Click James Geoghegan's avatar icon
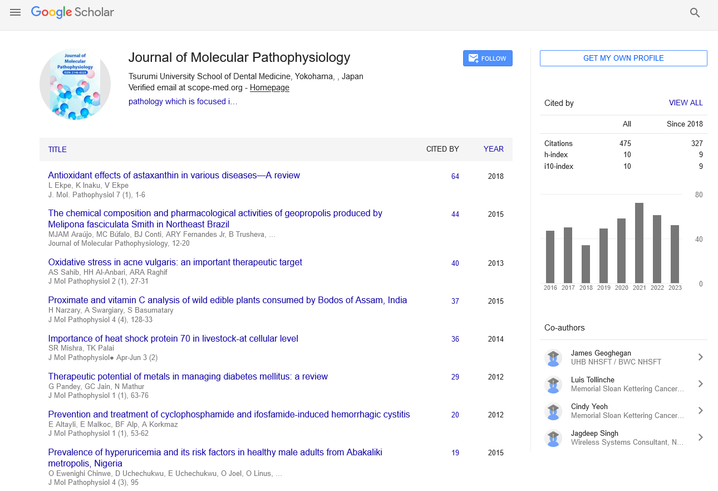 click(553, 358)
